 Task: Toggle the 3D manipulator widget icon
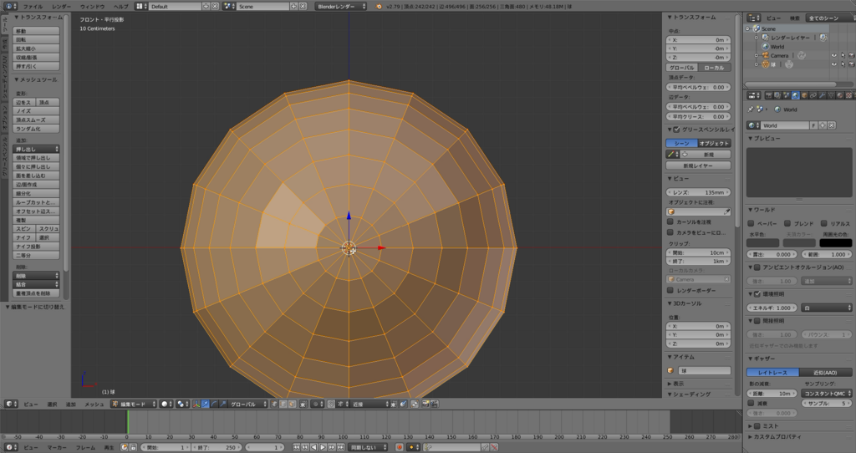point(196,404)
